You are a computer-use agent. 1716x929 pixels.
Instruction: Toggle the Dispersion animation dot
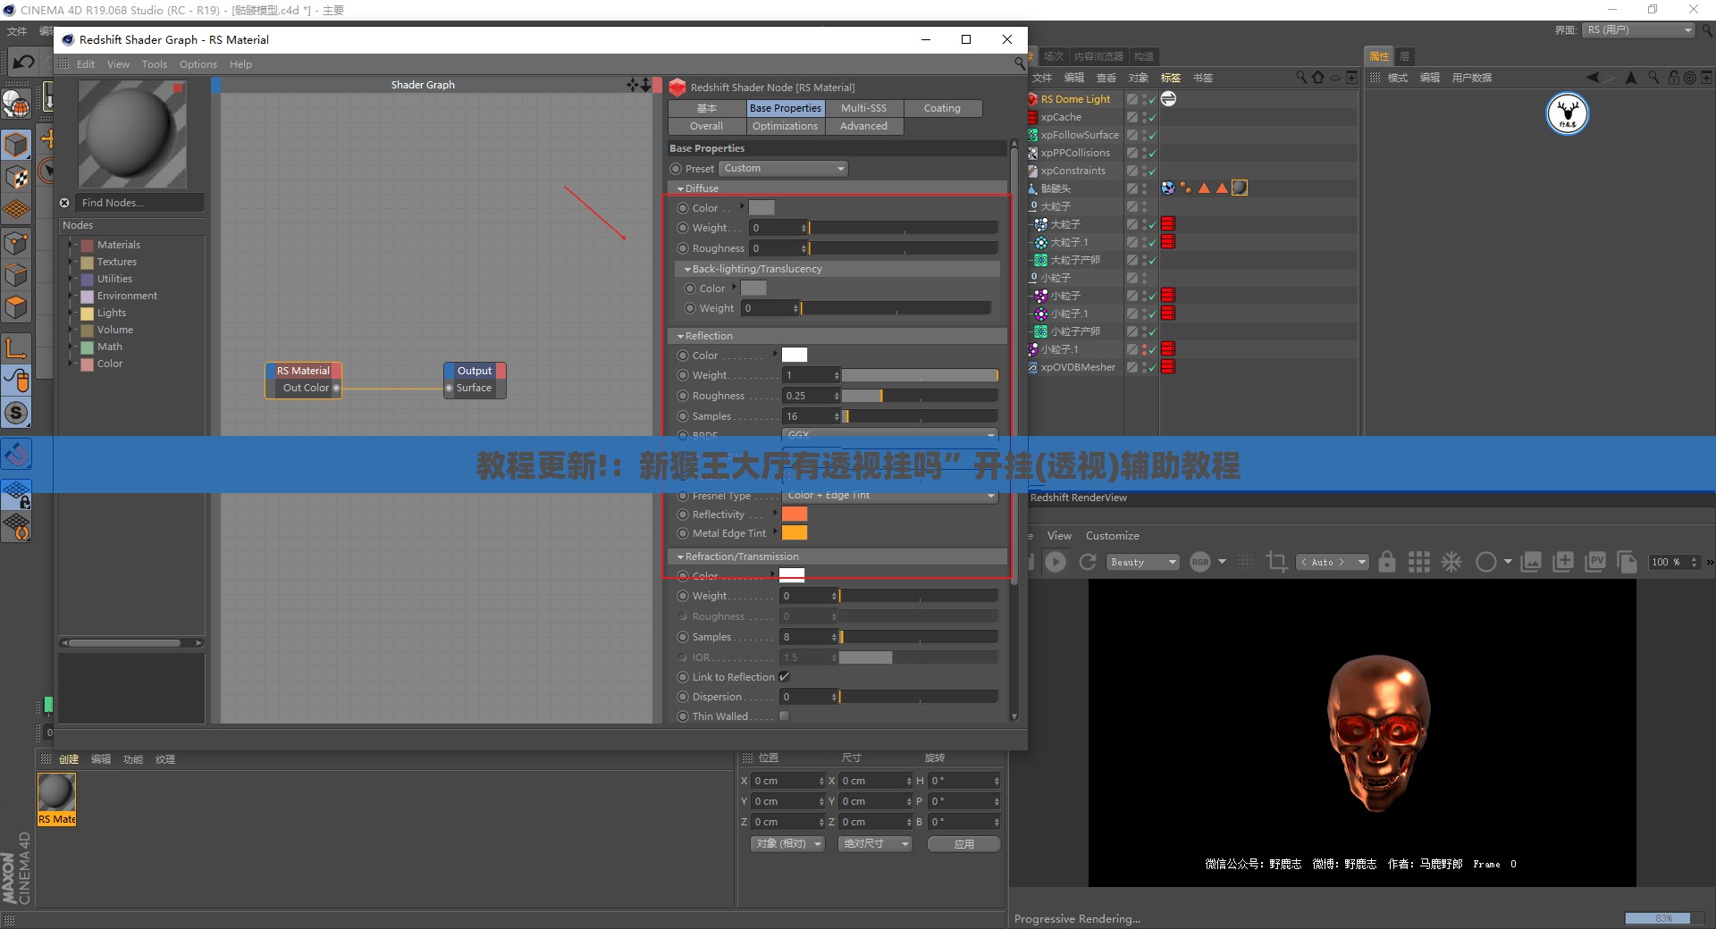click(683, 697)
